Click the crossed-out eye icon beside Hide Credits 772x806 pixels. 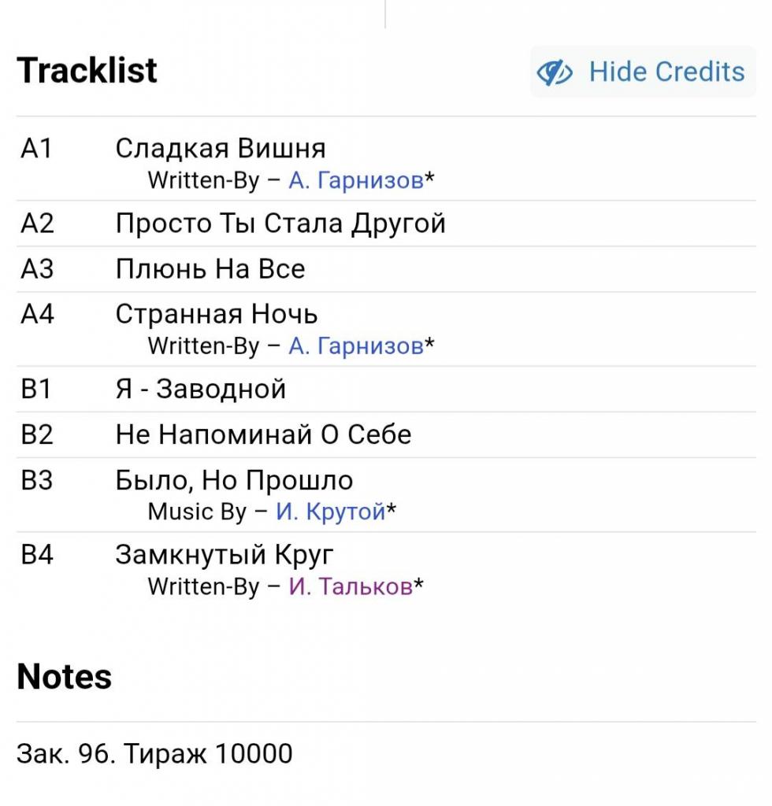(555, 72)
